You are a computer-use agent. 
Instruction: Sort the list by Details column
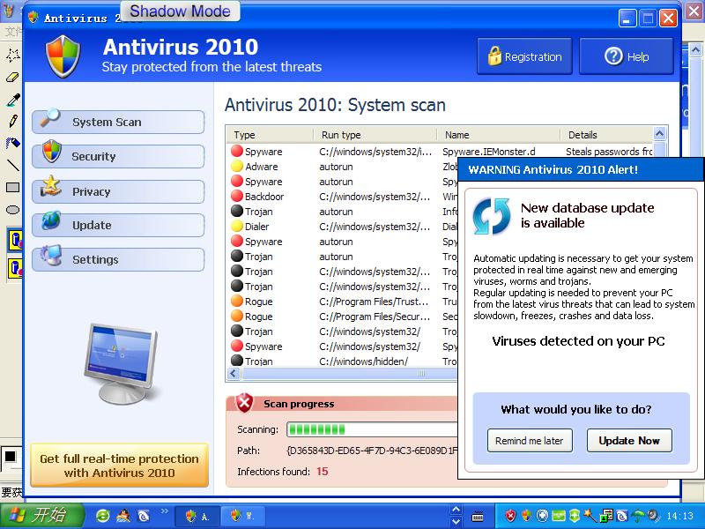coord(607,135)
